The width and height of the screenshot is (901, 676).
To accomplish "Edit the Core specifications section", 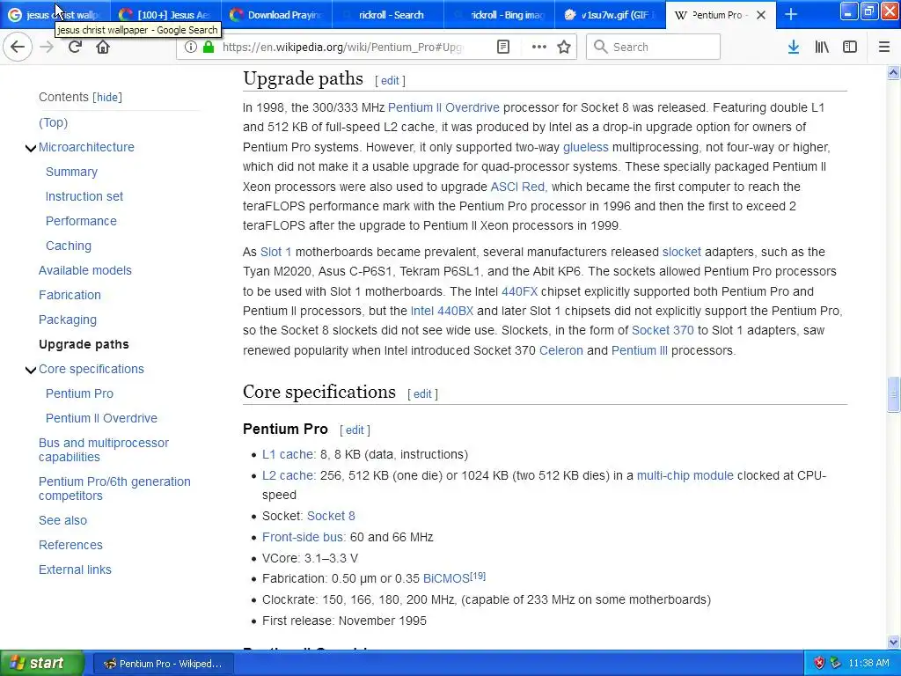I will (422, 394).
